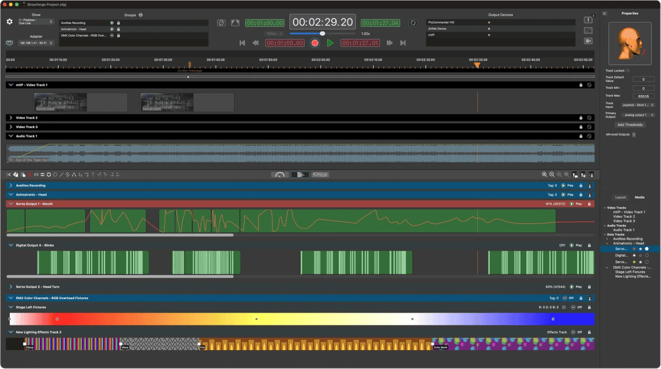Screen dimensions: 661x369
Task: Click the red delete tool in track toolbar
Action: (29, 175)
